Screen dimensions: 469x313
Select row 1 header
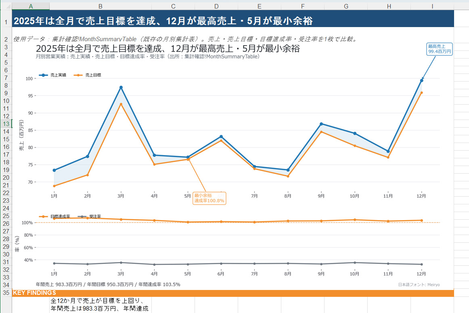pos(6,21)
